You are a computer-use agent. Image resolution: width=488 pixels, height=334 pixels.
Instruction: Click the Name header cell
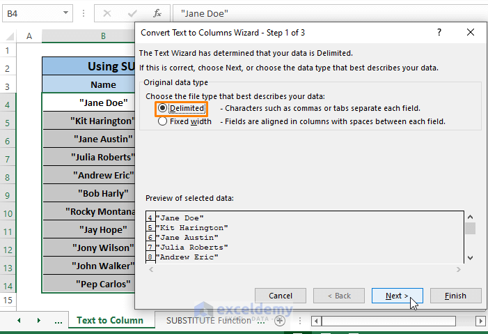click(x=88, y=84)
